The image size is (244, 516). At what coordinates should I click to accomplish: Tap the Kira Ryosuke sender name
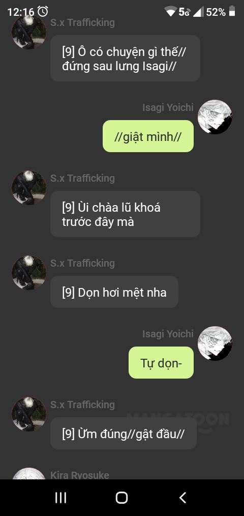(80, 475)
